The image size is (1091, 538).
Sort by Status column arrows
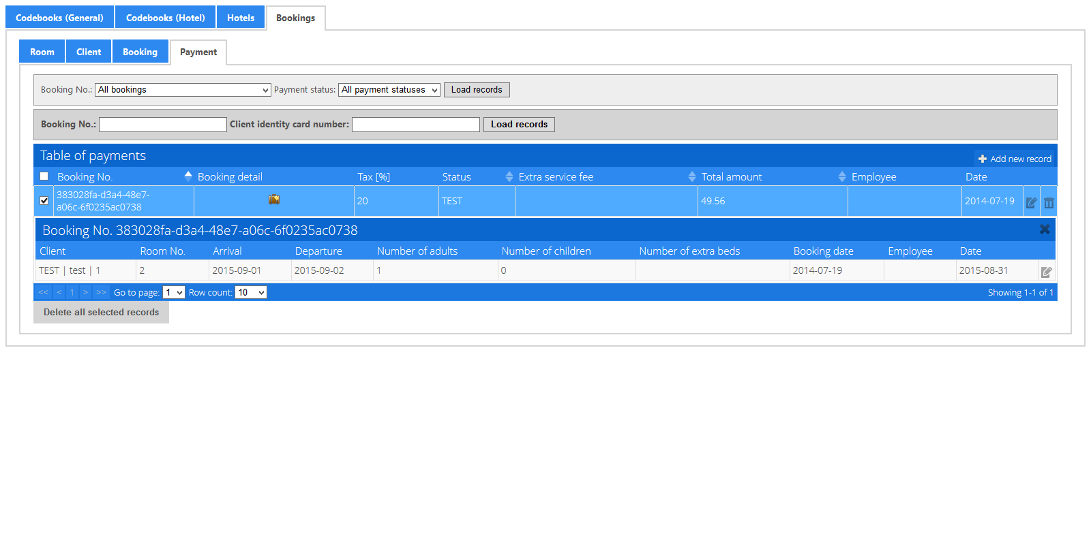coord(509,176)
